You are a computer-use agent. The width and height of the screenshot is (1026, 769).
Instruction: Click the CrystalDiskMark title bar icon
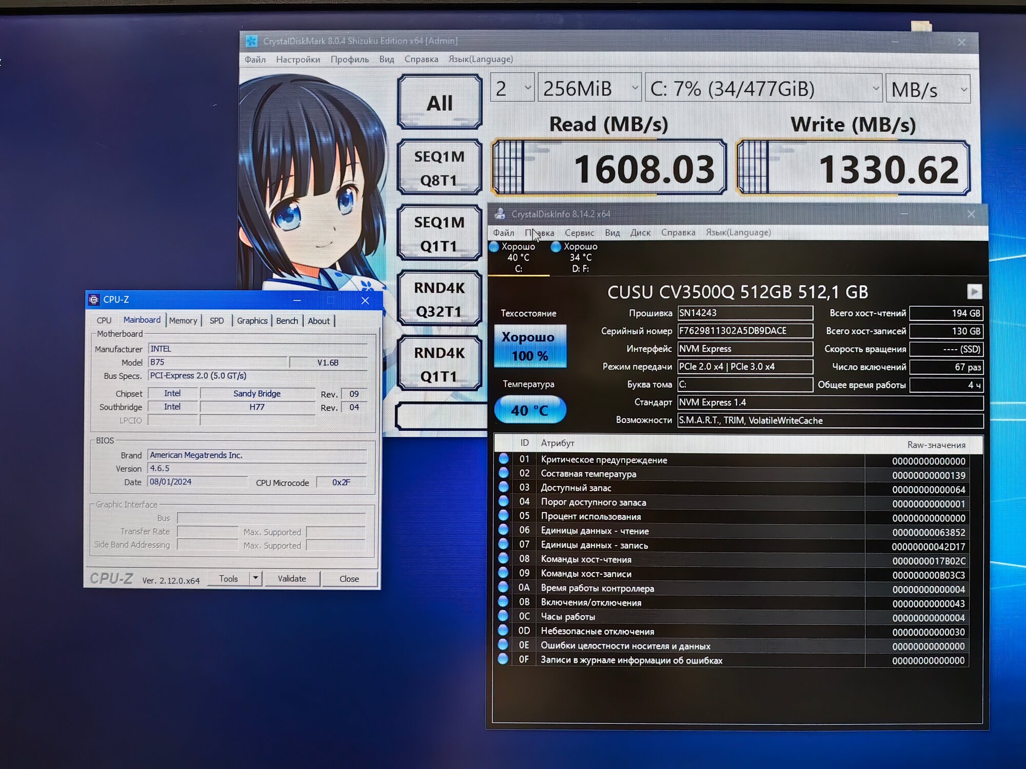click(251, 41)
